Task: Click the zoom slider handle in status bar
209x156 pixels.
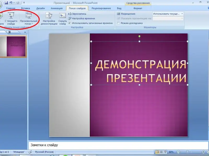Action: [x=187, y=152]
